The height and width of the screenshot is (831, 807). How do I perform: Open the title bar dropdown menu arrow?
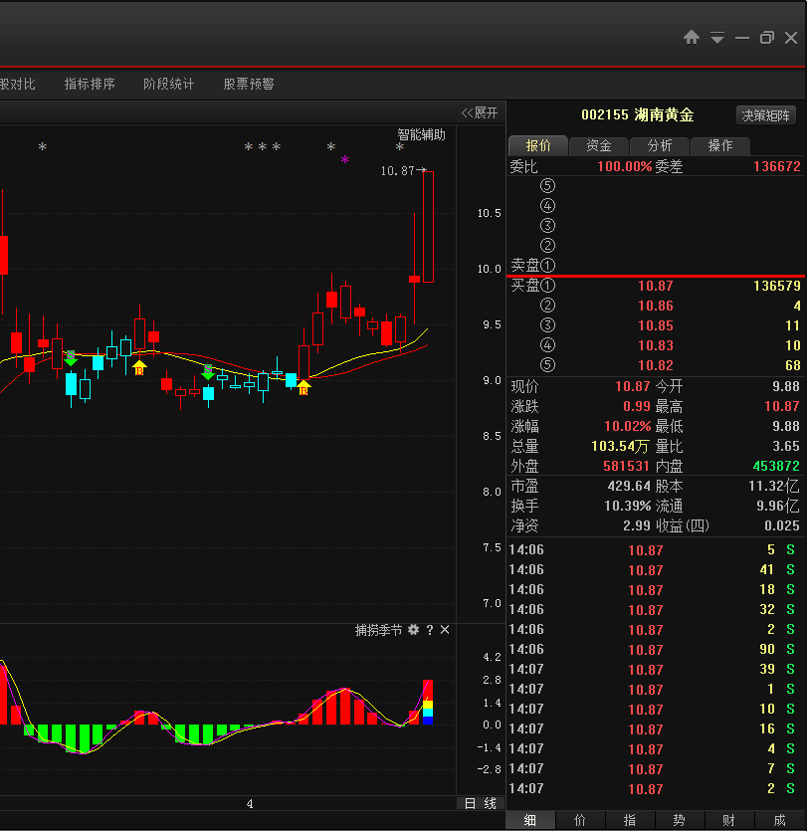click(x=717, y=38)
